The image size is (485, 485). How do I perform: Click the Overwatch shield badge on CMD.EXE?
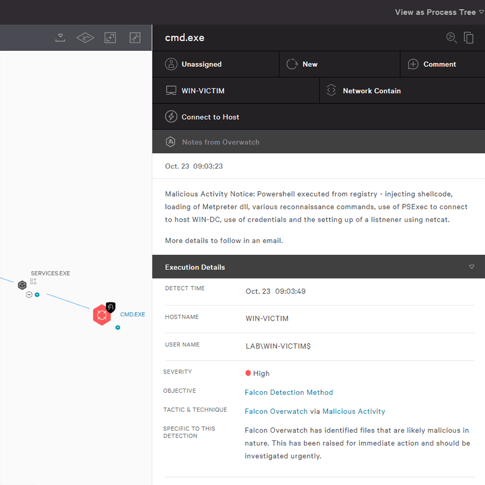[x=110, y=307]
